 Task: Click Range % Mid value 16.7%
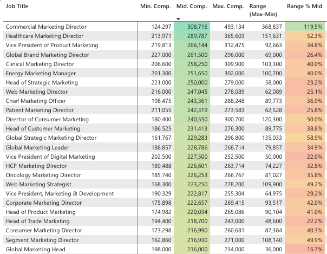[x=315, y=249]
